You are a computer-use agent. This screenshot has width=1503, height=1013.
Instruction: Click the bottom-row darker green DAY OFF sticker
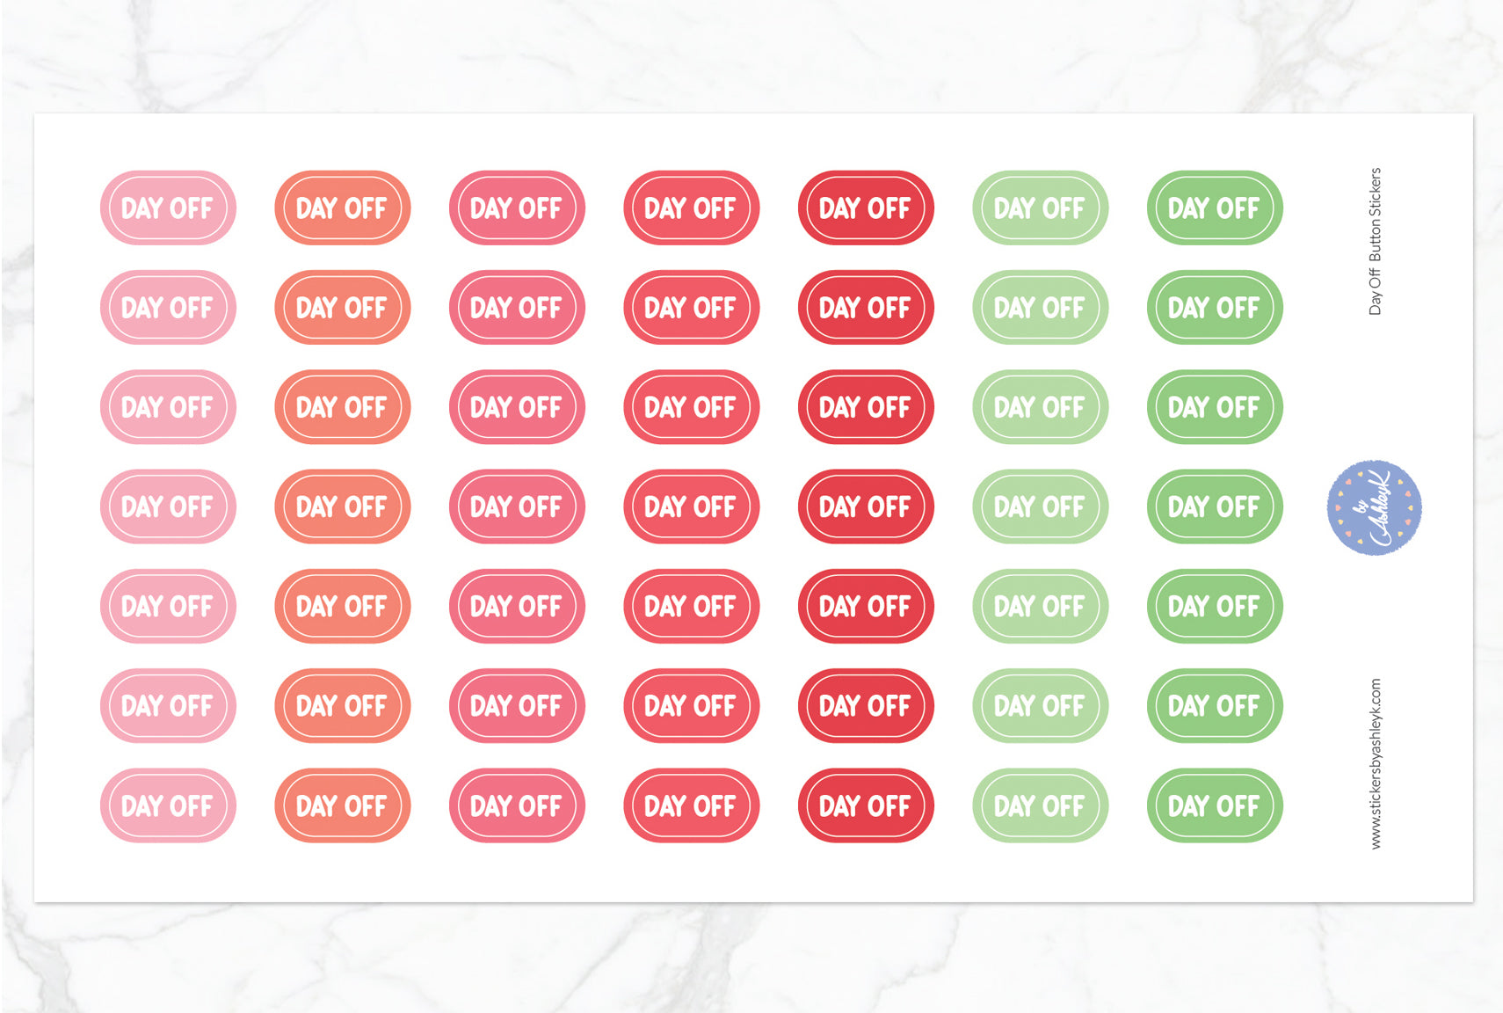click(1214, 805)
